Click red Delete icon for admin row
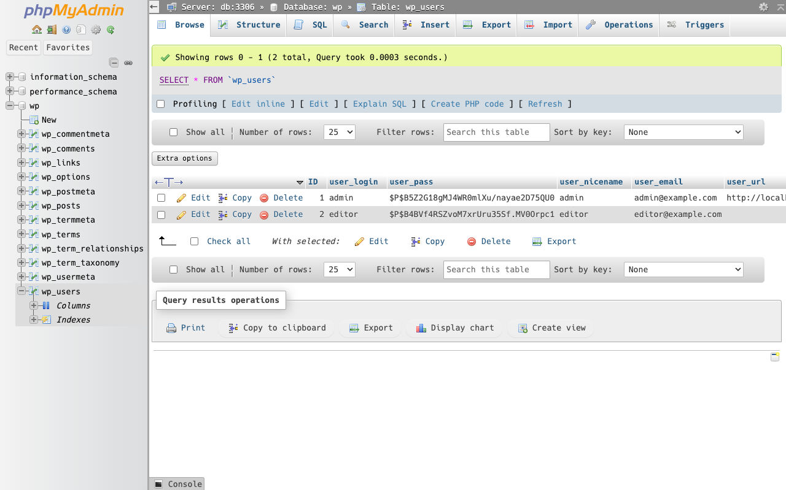Screen dimensions: 786x490 [x=264, y=198]
